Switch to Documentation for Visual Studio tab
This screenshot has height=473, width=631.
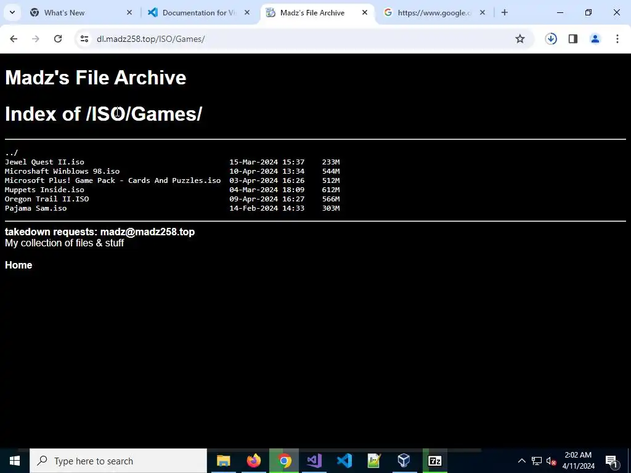(x=199, y=13)
